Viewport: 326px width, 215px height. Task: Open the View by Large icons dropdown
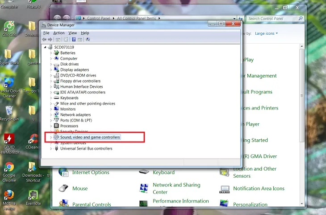click(x=266, y=33)
